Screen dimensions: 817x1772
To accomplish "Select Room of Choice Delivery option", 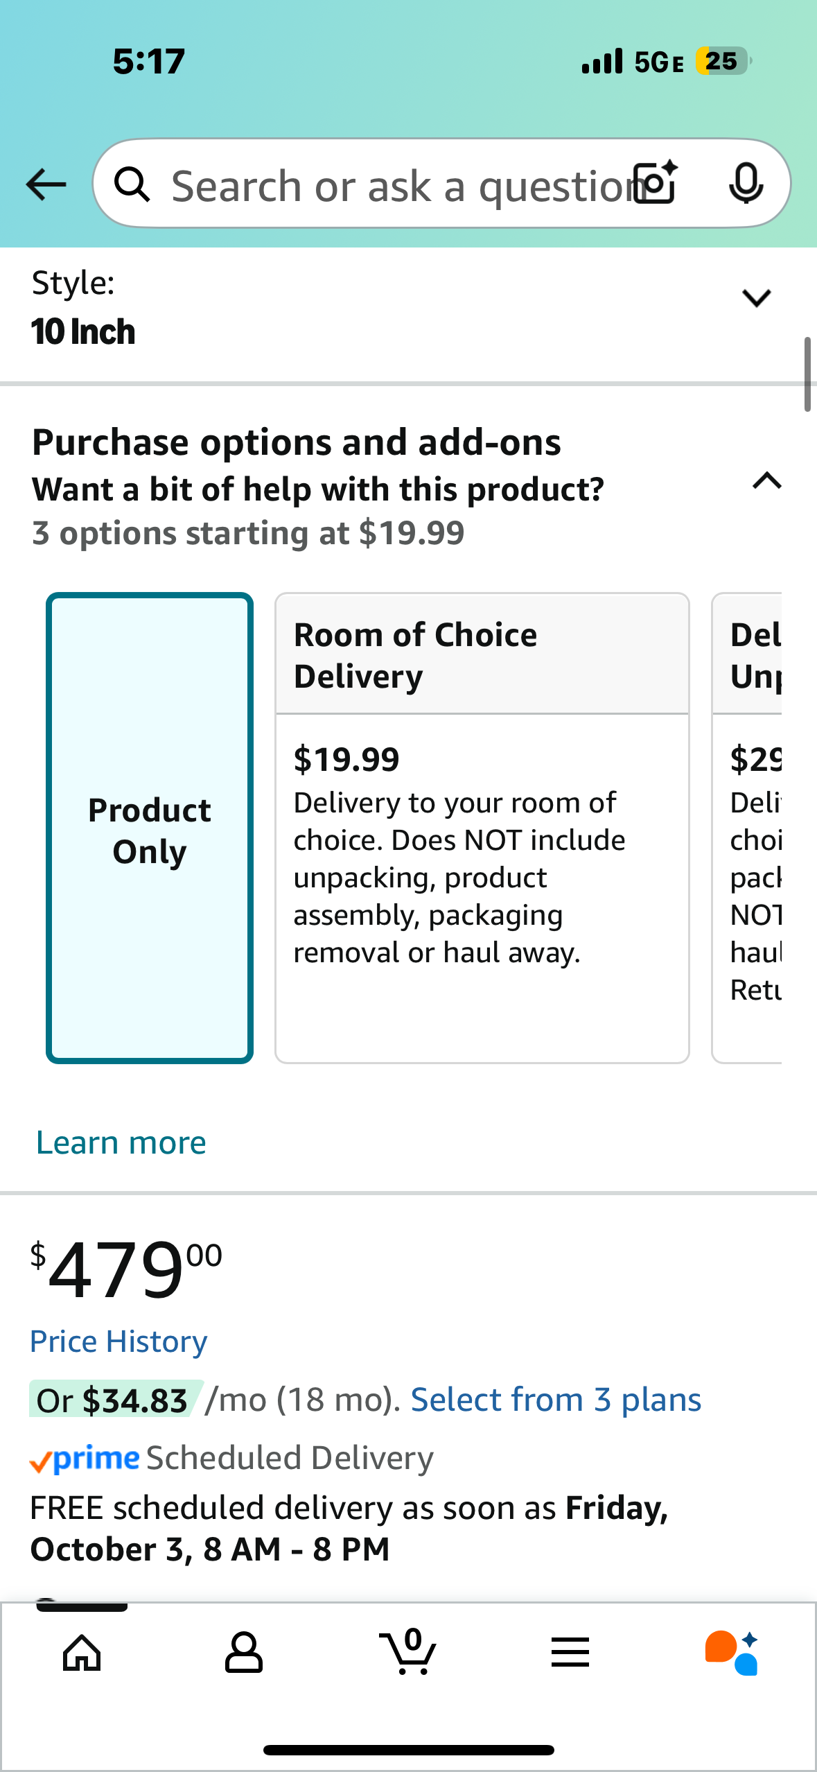I will coord(482,828).
